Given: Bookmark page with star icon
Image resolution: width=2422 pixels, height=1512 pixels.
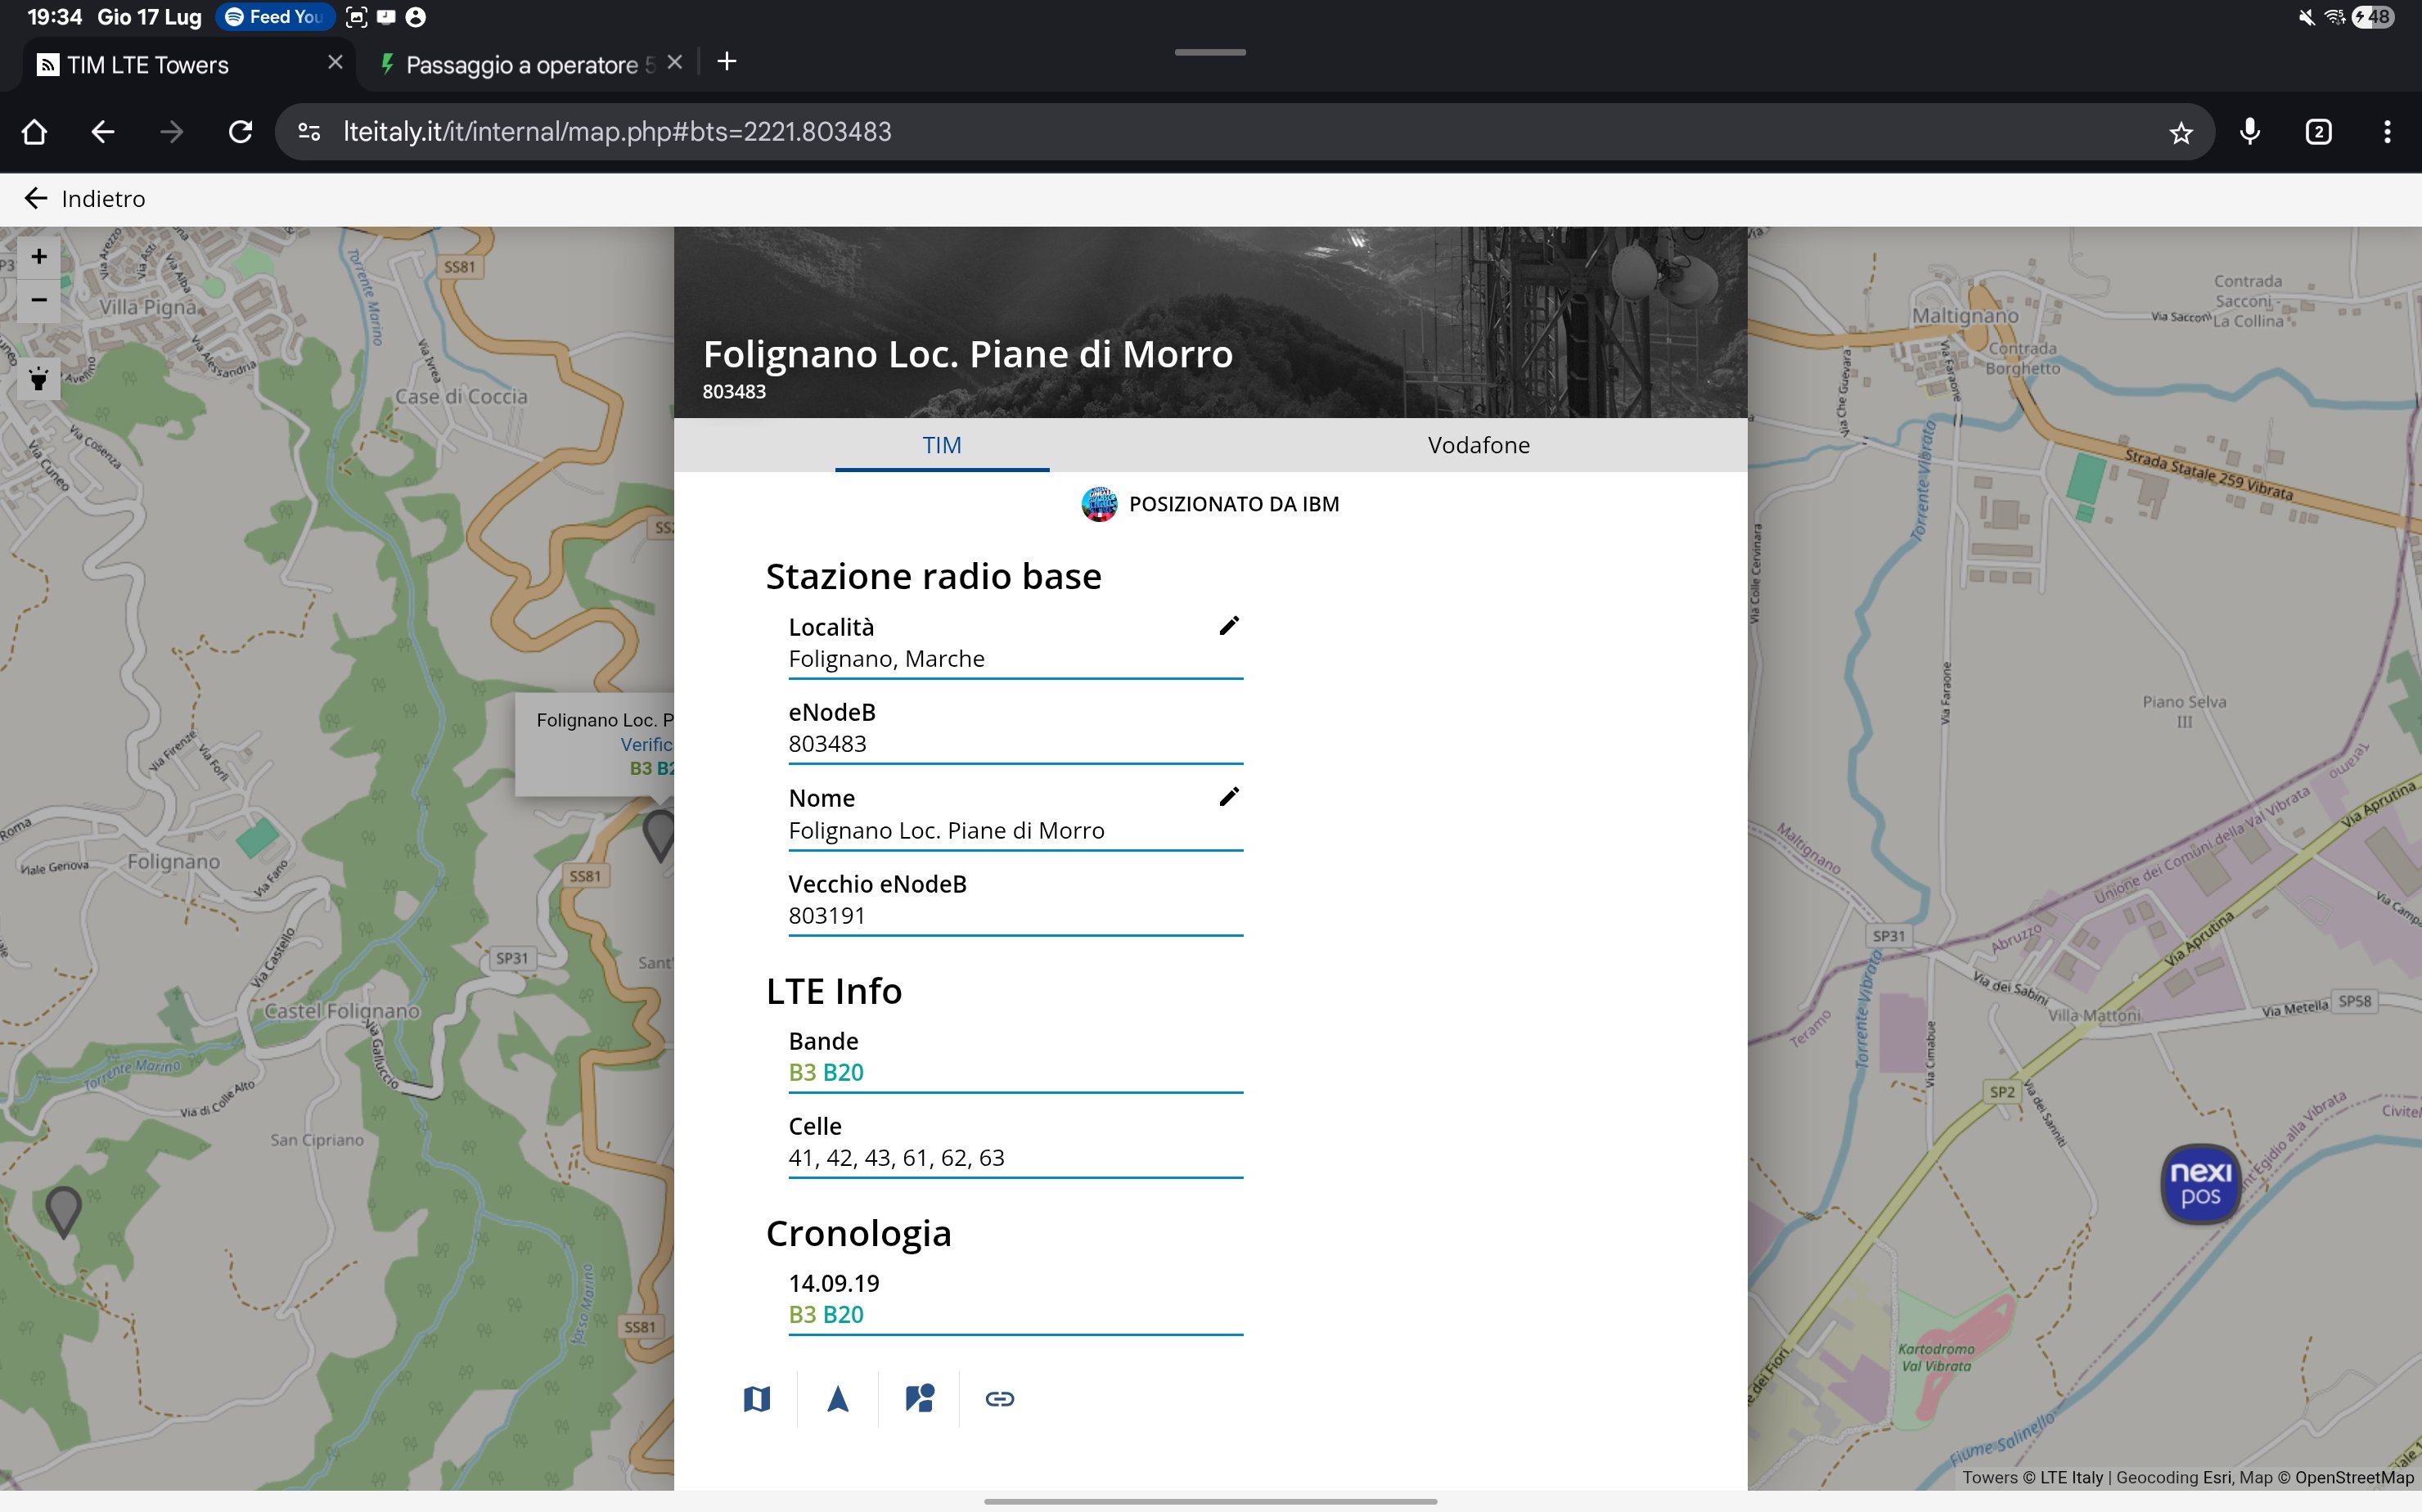Looking at the screenshot, I should pos(2180,132).
